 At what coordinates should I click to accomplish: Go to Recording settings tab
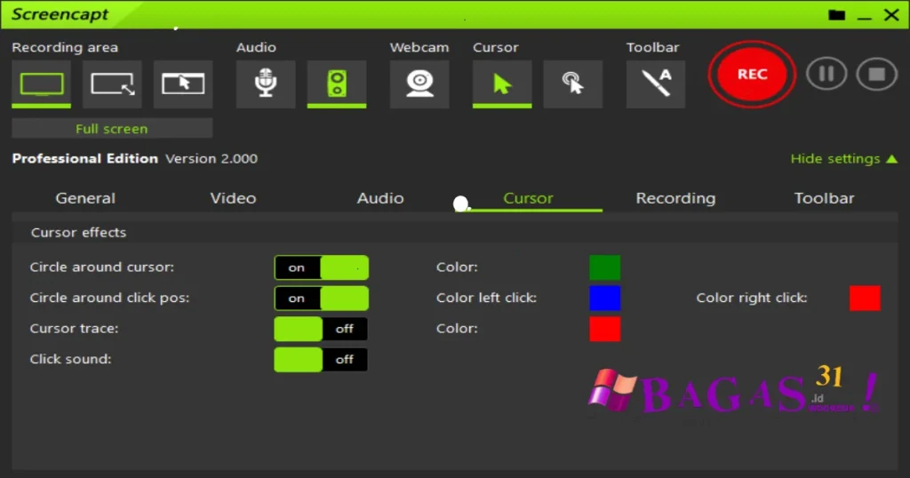pos(675,198)
